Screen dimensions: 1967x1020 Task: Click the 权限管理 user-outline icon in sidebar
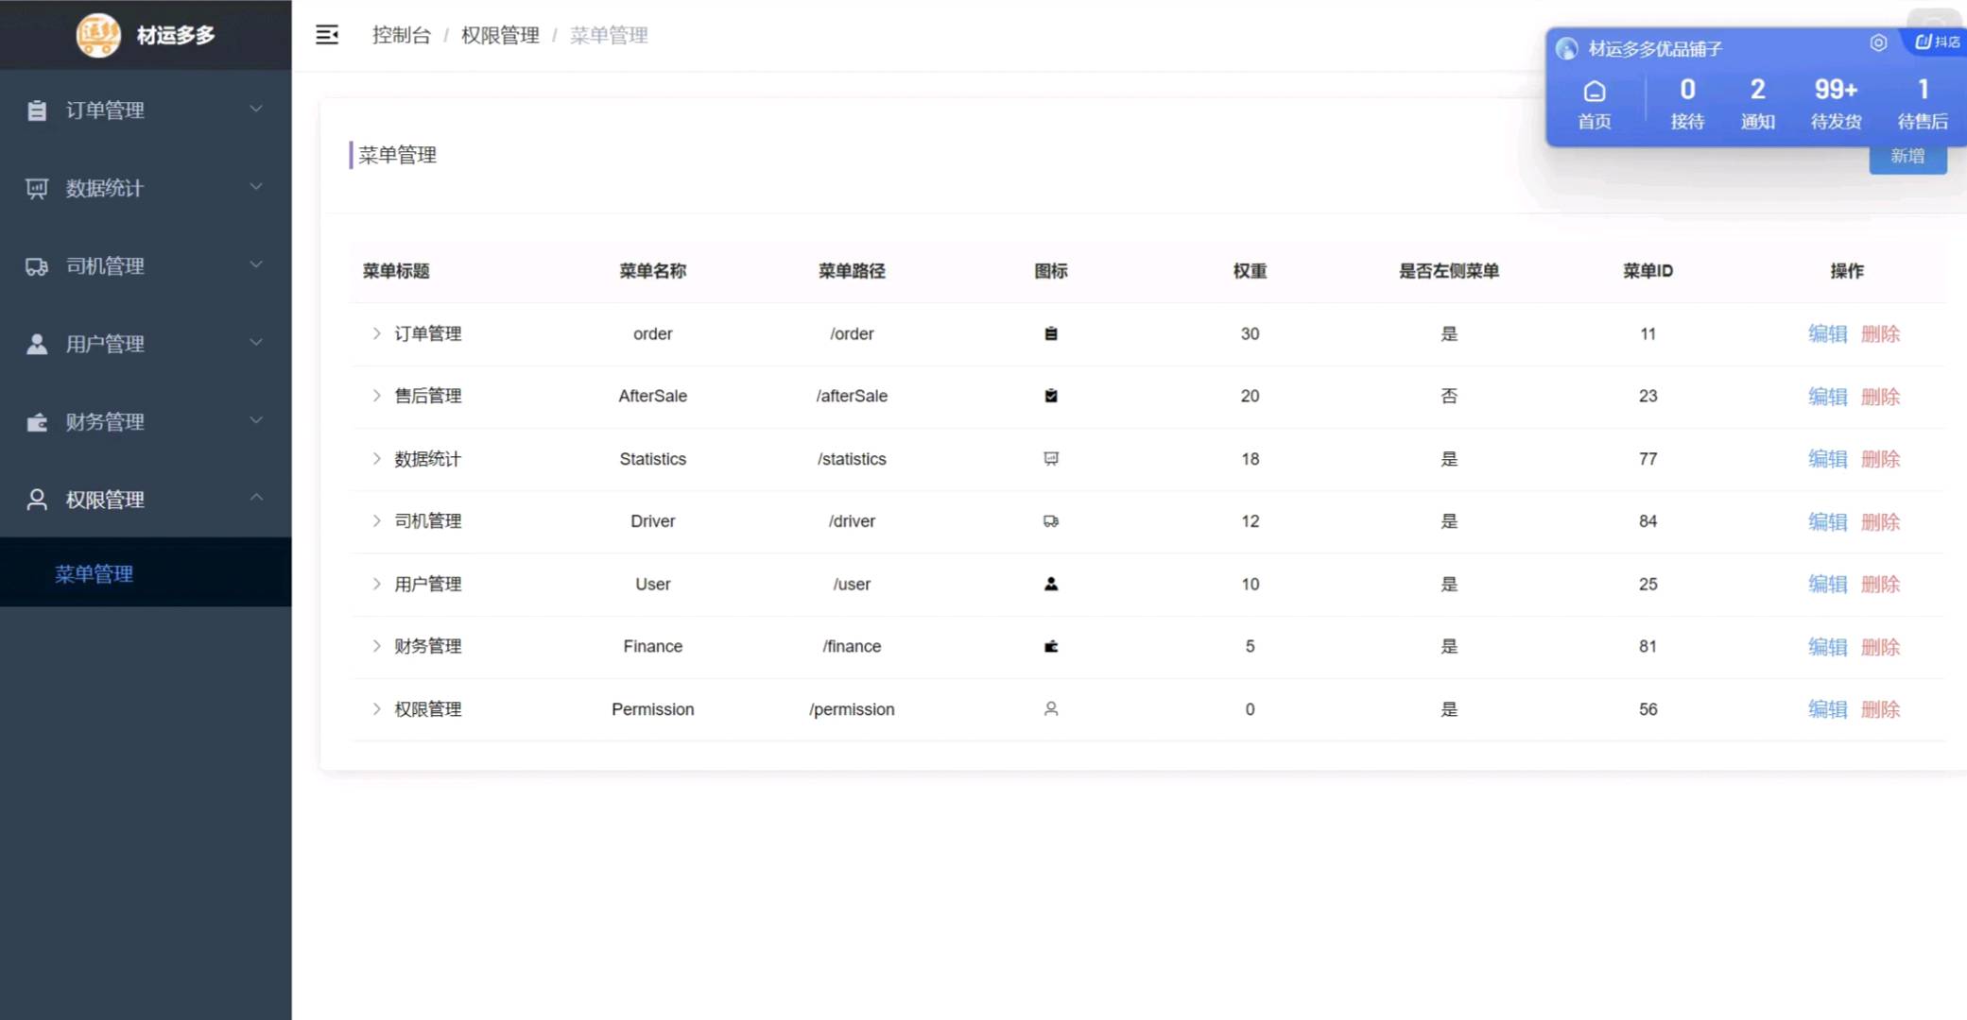click(36, 499)
